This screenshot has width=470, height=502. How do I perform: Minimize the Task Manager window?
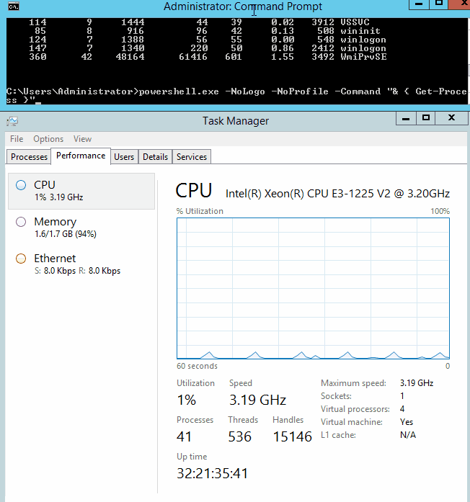pos(406,118)
